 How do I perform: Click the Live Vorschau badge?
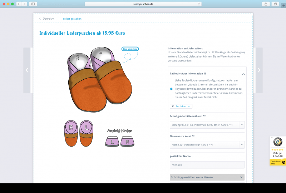(x=130, y=49)
